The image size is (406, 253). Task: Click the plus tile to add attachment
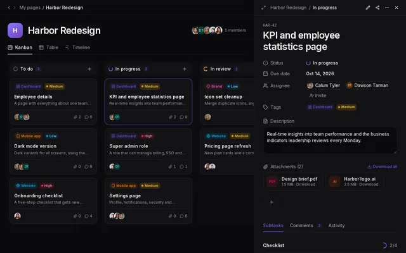(x=272, y=202)
